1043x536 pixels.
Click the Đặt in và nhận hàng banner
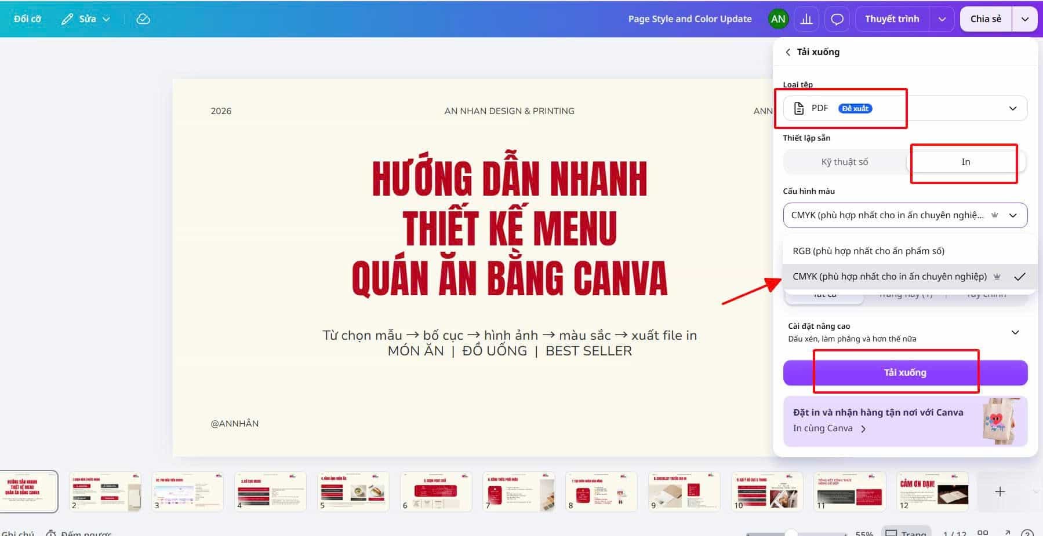tap(905, 421)
